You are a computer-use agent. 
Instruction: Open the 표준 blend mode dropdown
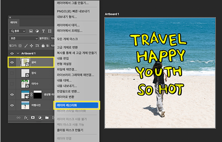coord(23,38)
